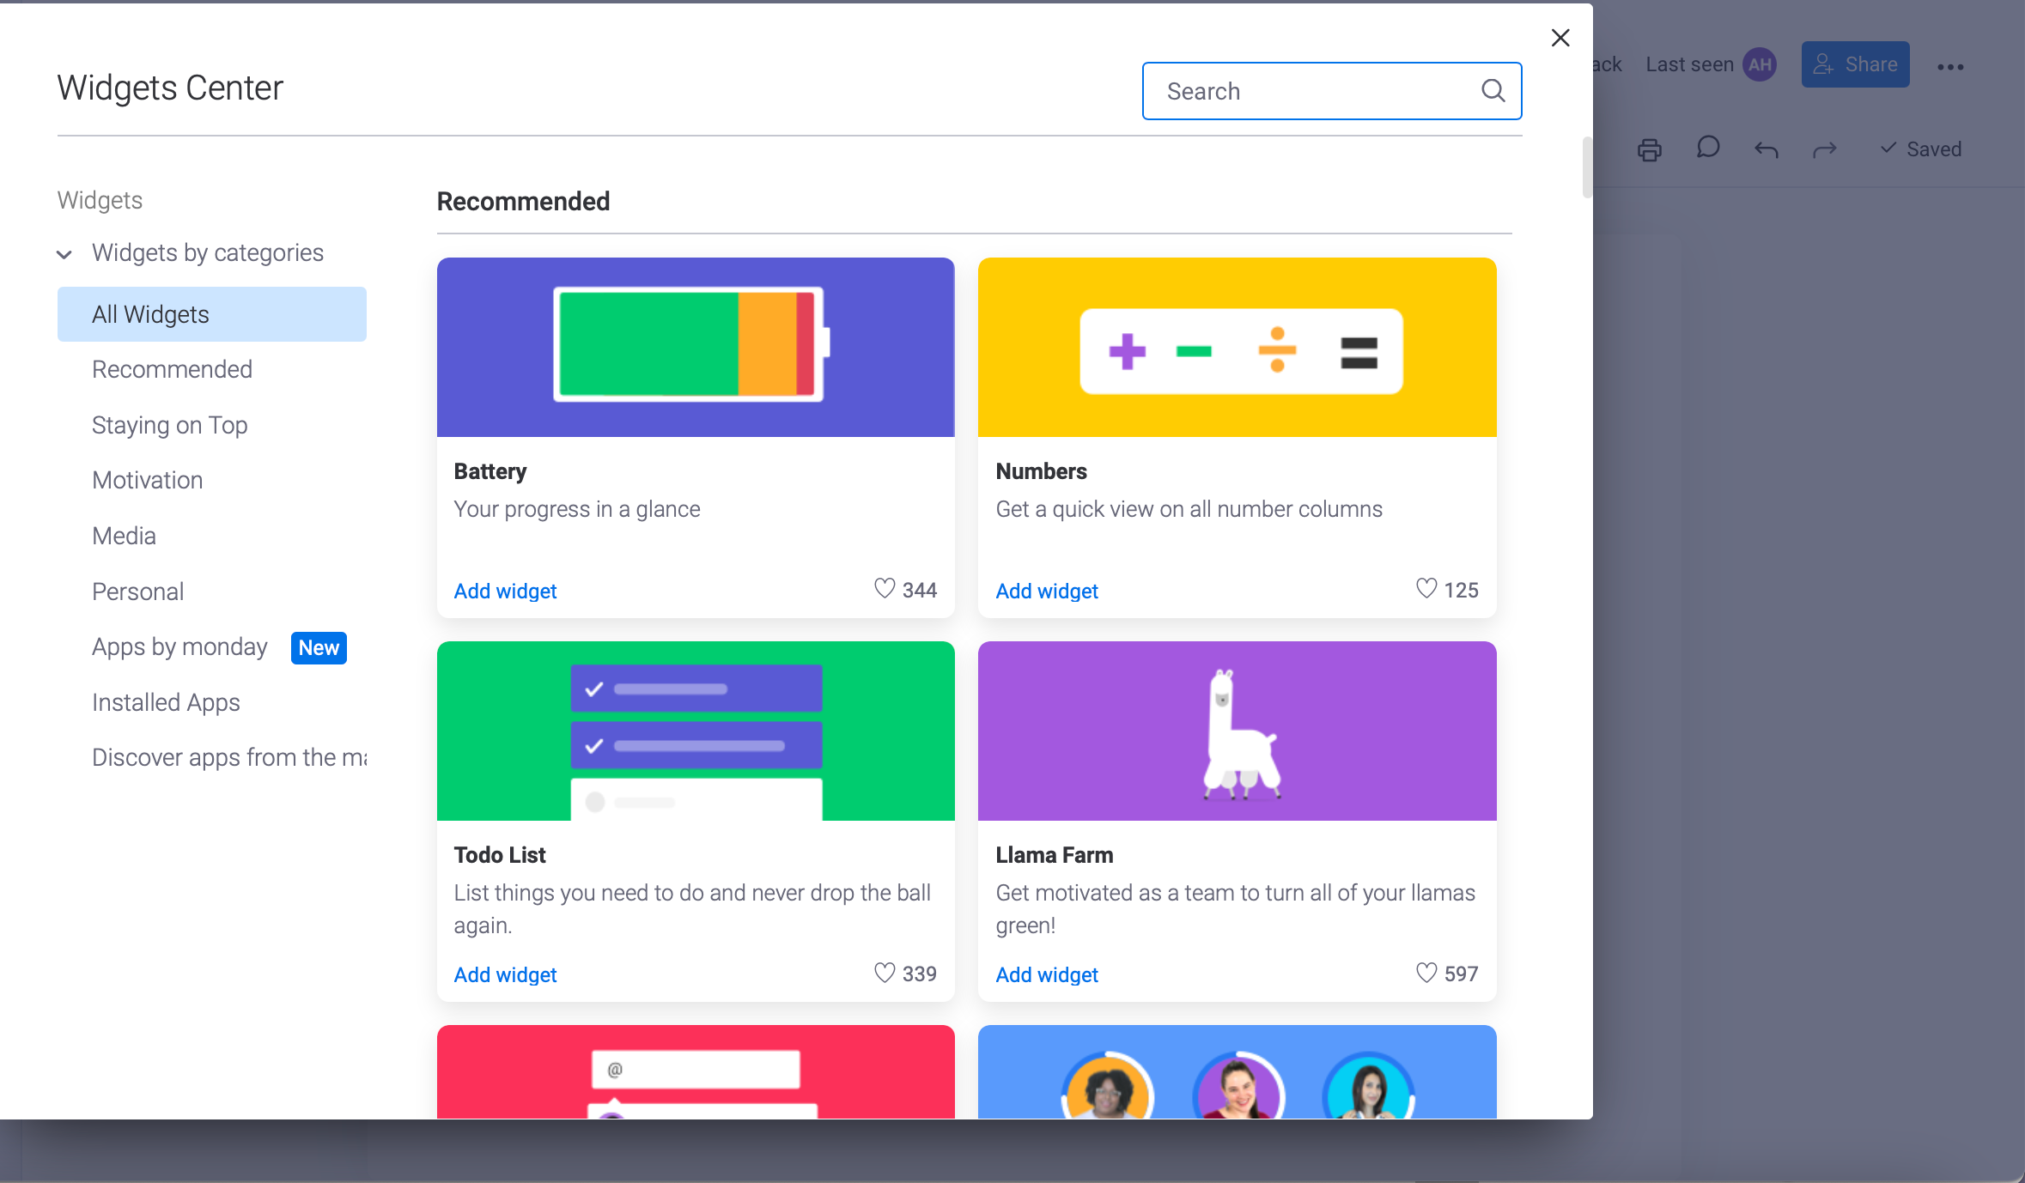Screen dimensions: 2025x1183
Task: Open the Motivation category
Action: click(147, 480)
